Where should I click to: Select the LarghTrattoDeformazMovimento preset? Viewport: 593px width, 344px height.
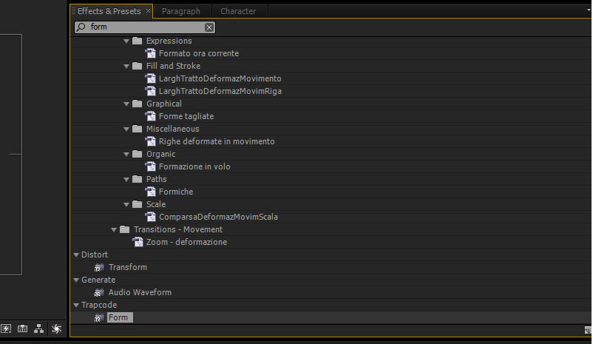point(220,78)
